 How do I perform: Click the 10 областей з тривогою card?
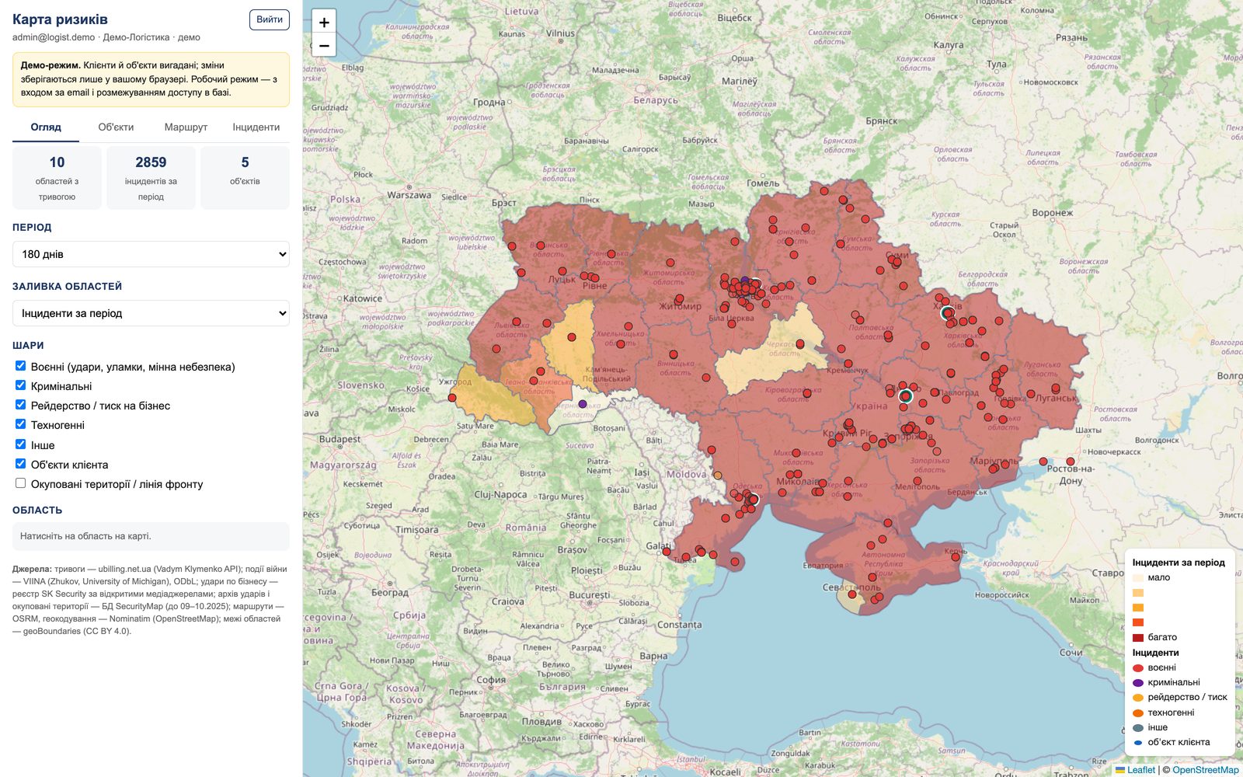pyautogui.click(x=57, y=178)
